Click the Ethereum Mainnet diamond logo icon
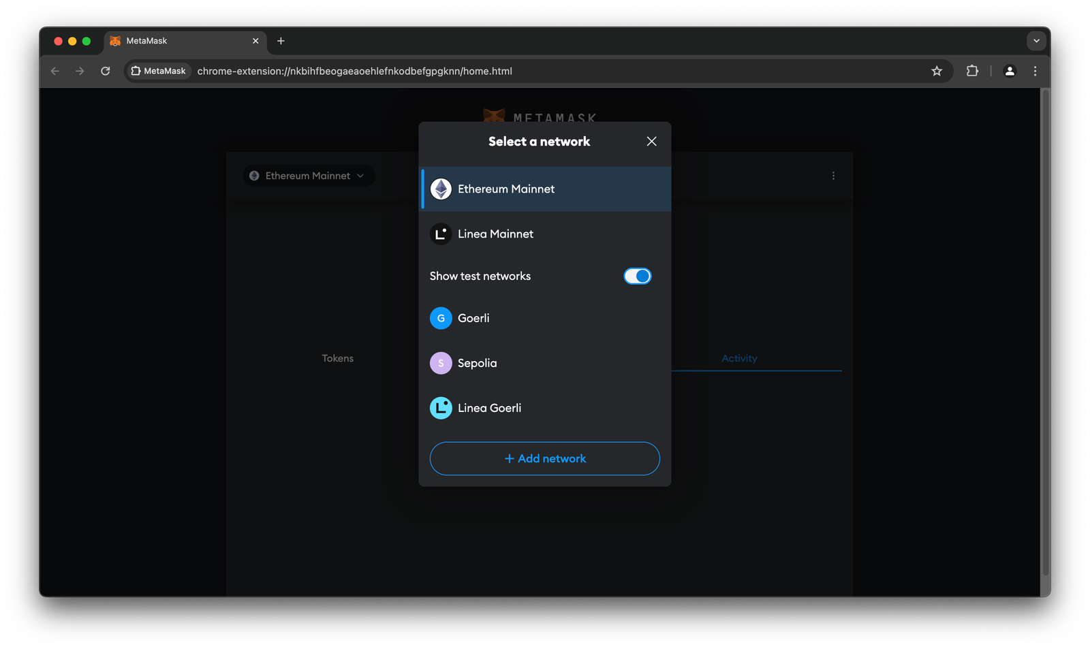The height and width of the screenshot is (649, 1090). click(x=441, y=189)
